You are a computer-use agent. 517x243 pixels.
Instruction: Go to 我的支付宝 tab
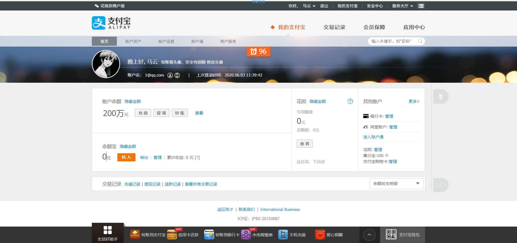292,27
